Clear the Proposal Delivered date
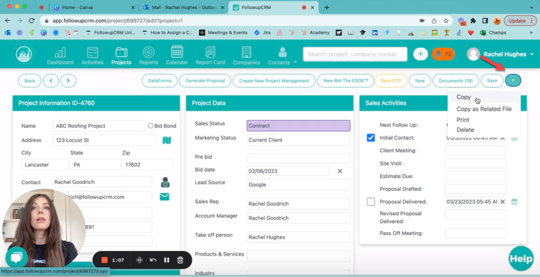The width and height of the screenshot is (540, 277). pos(503,202)
